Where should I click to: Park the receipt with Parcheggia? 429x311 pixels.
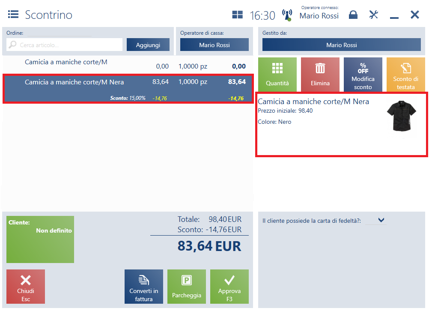tap(186, 287)
